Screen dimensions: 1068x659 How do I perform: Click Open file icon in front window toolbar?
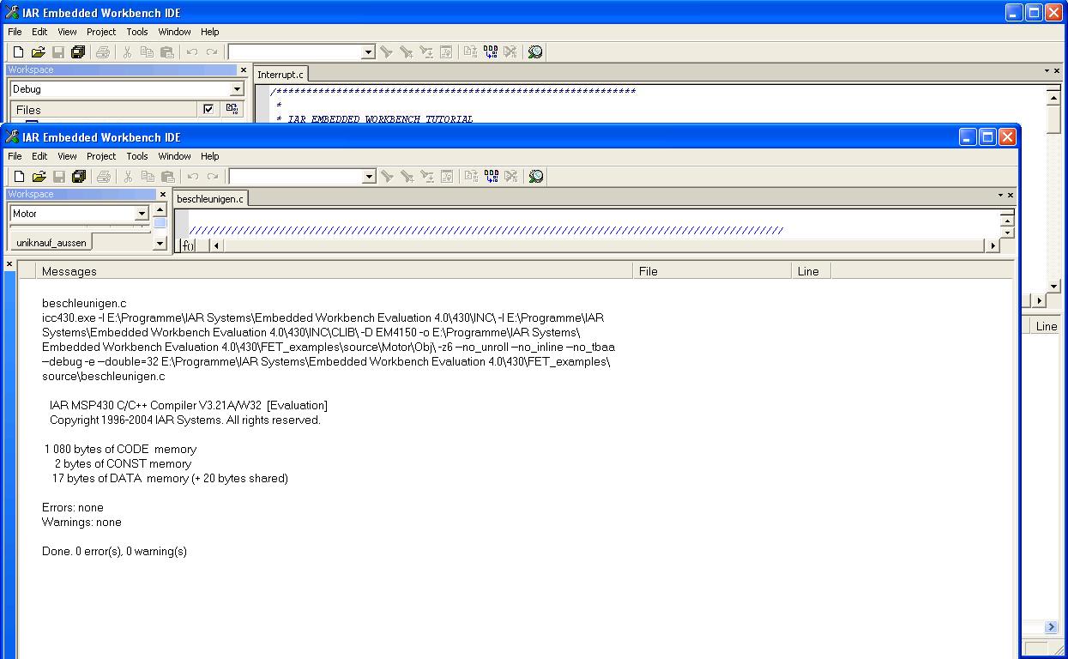point(39,177)
